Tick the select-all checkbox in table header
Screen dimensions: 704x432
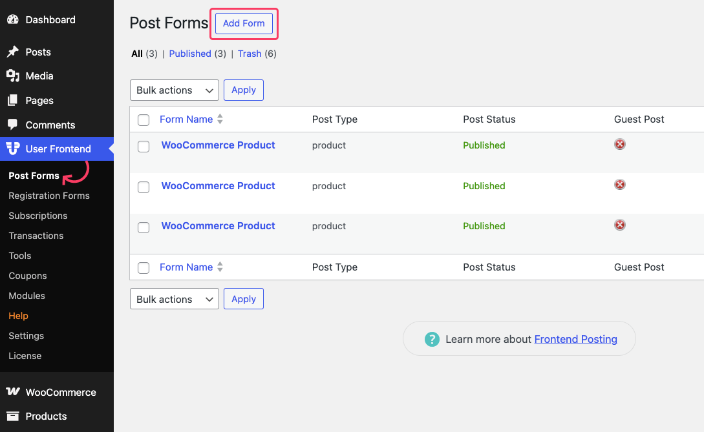point(144,119)
